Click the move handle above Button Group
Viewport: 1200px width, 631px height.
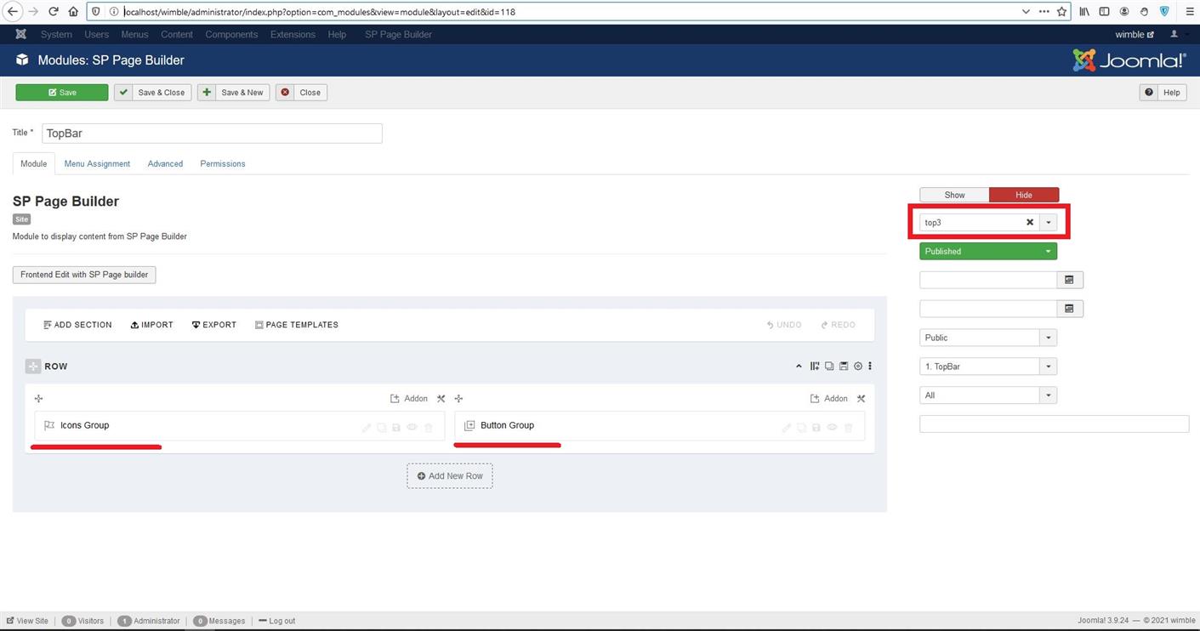tap(458, 399)
